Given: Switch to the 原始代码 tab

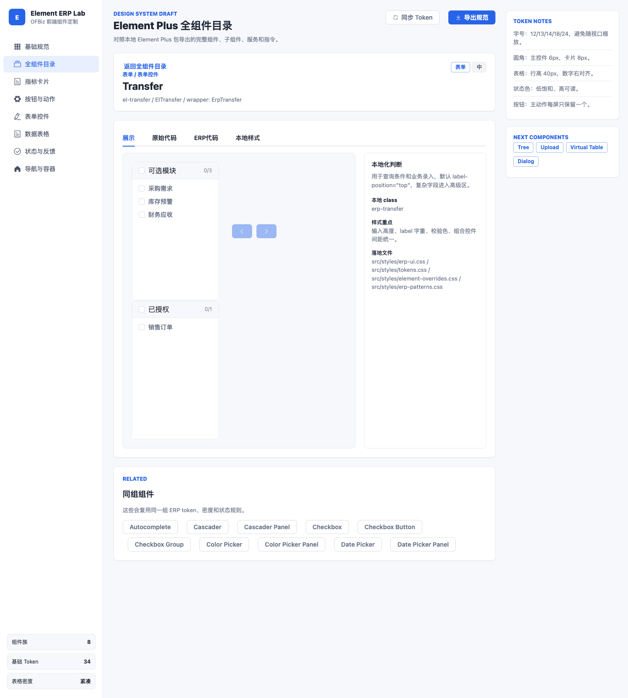Looking at the screenshot, I should click(164, 138).
